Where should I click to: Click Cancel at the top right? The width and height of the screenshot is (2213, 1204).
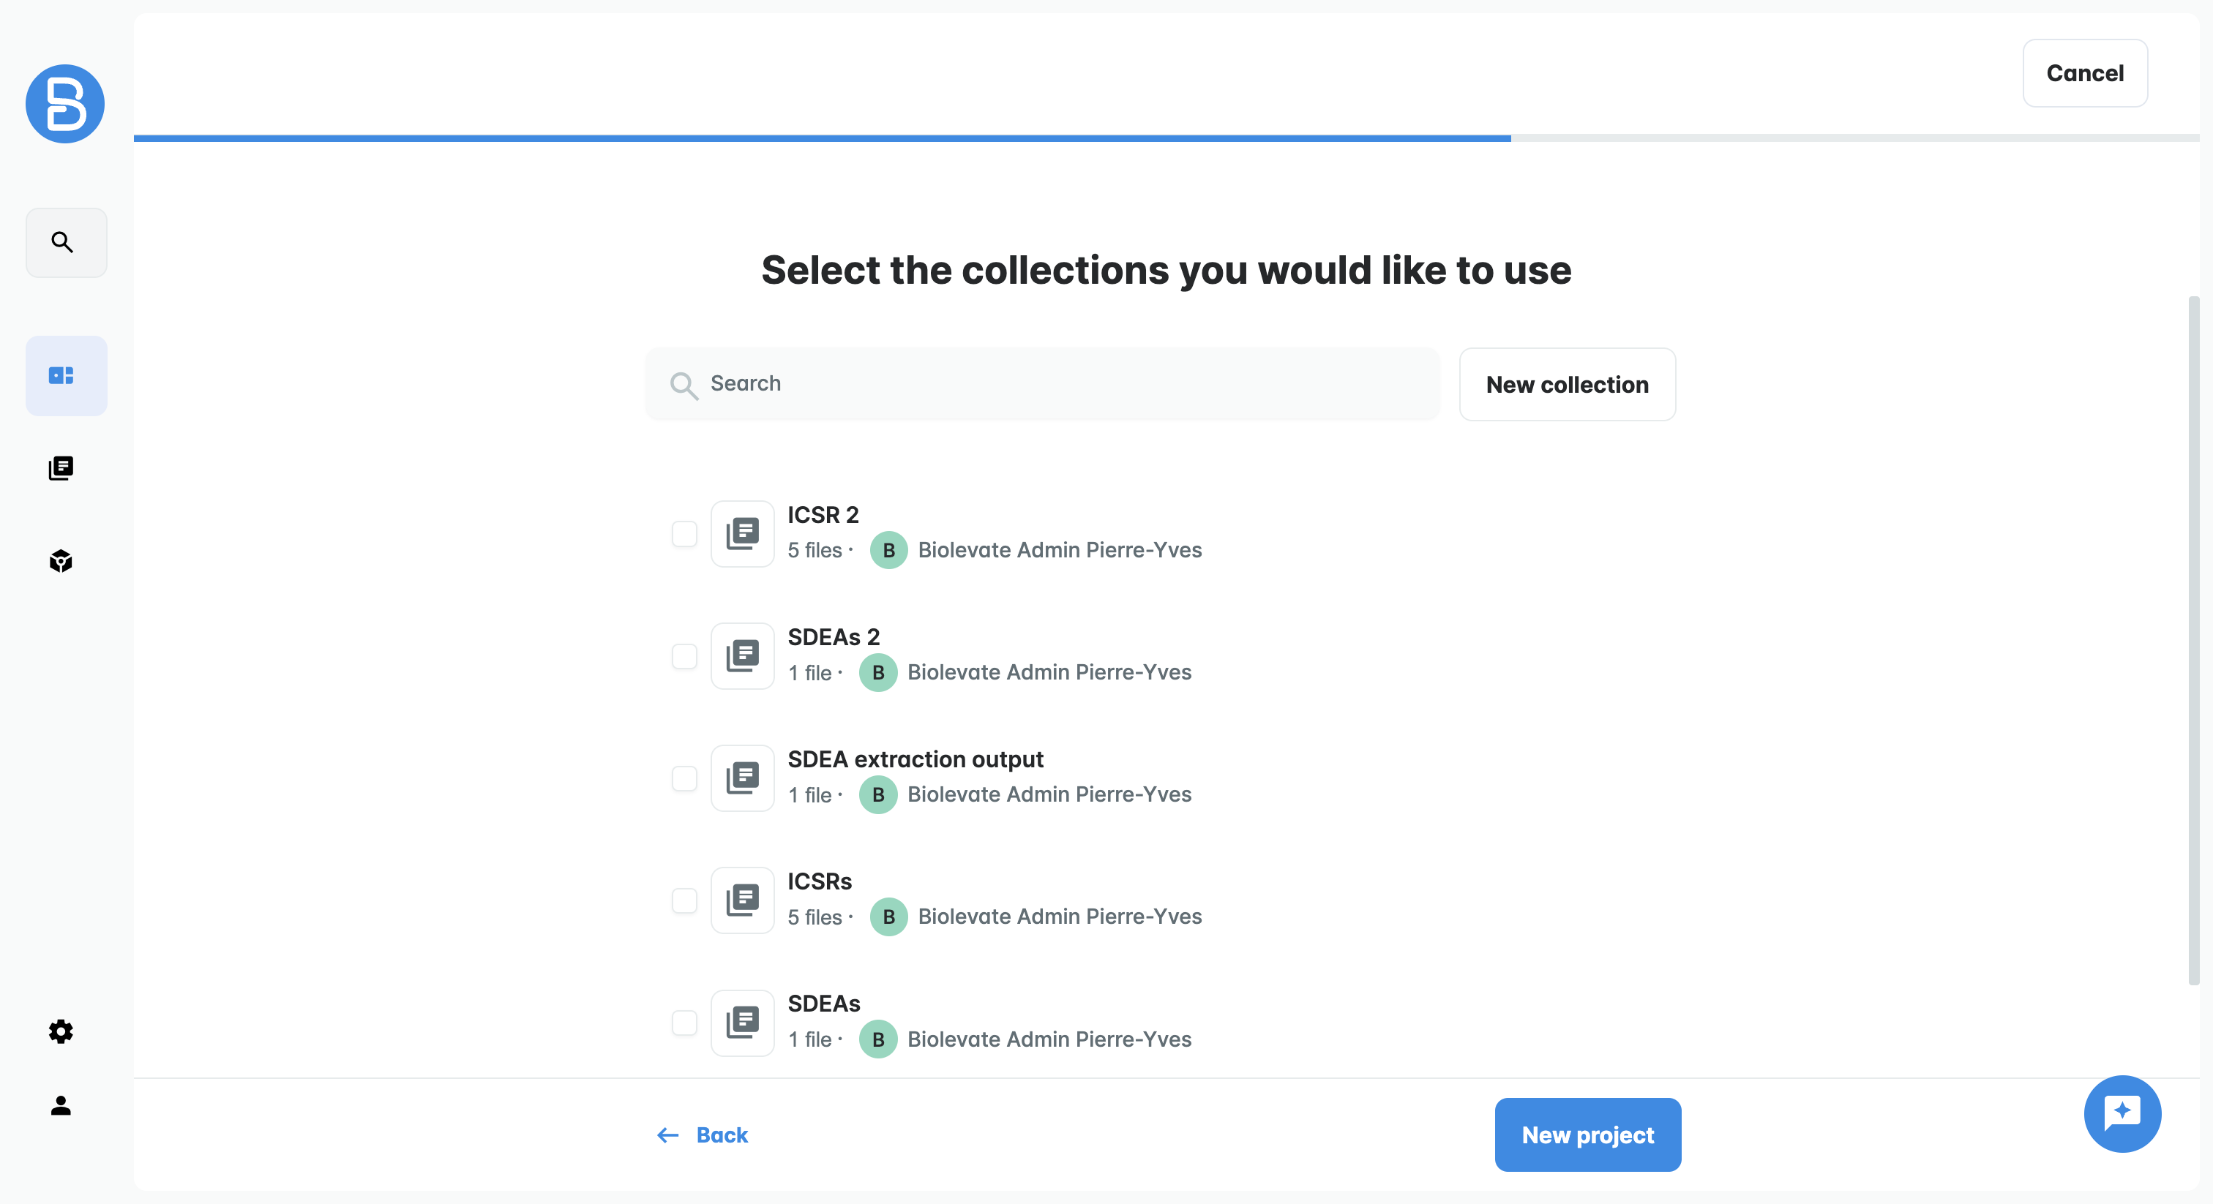[2084, 73]
